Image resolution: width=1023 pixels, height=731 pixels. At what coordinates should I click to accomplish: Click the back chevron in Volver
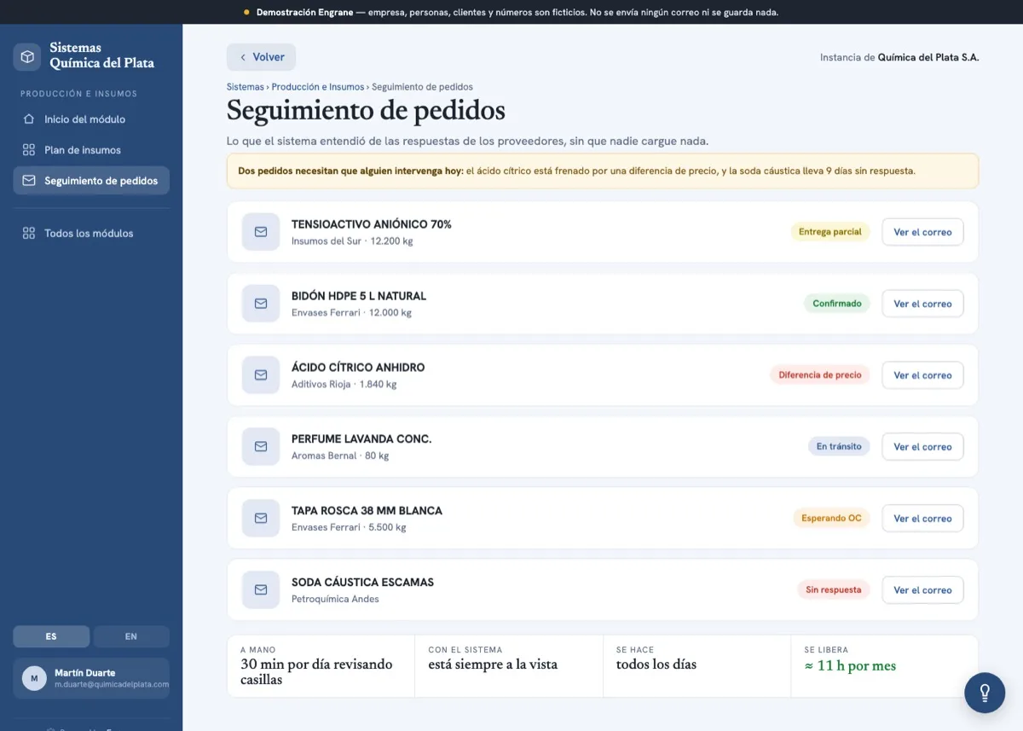243,57
